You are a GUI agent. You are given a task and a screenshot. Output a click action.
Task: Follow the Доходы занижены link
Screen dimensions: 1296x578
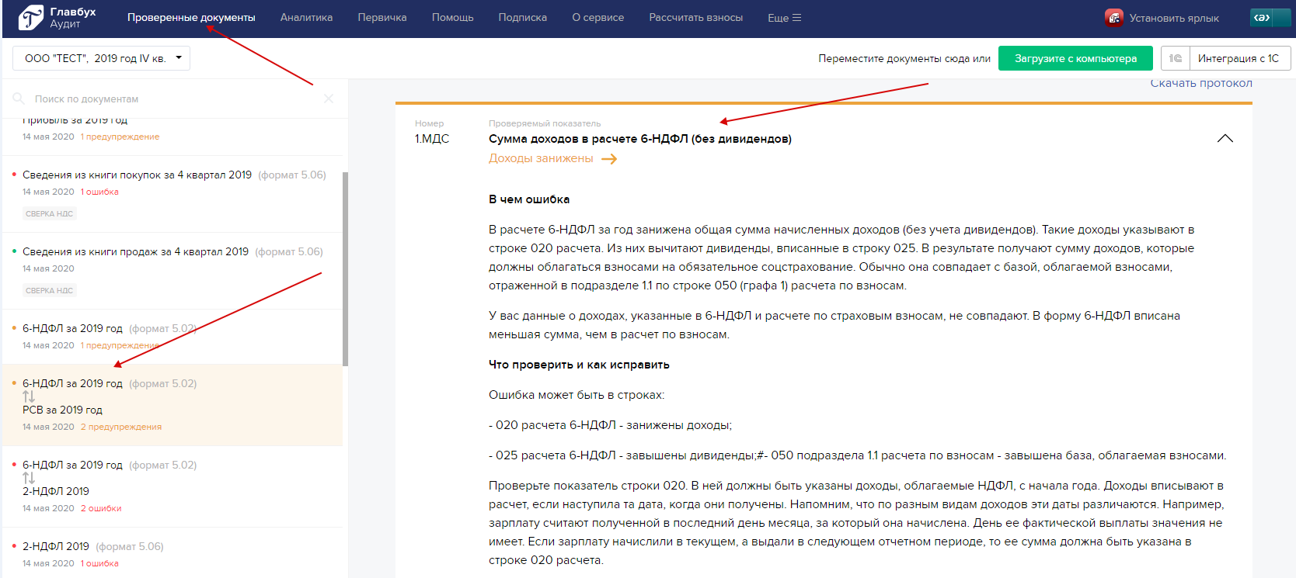pos(541,158)
